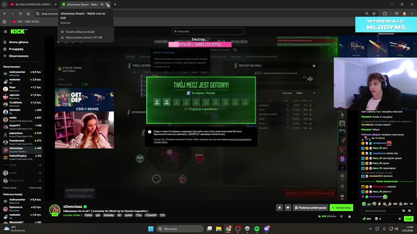Viewport: 417px width, 234px height.
Task: Open Spotify from the taskbar
Action: pos(257,229)
